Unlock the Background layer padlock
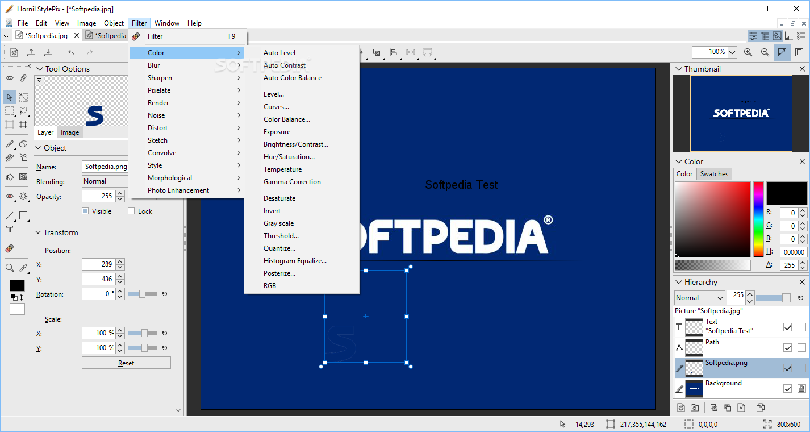This screenshot has width=810, height=432. coord(801,389)
